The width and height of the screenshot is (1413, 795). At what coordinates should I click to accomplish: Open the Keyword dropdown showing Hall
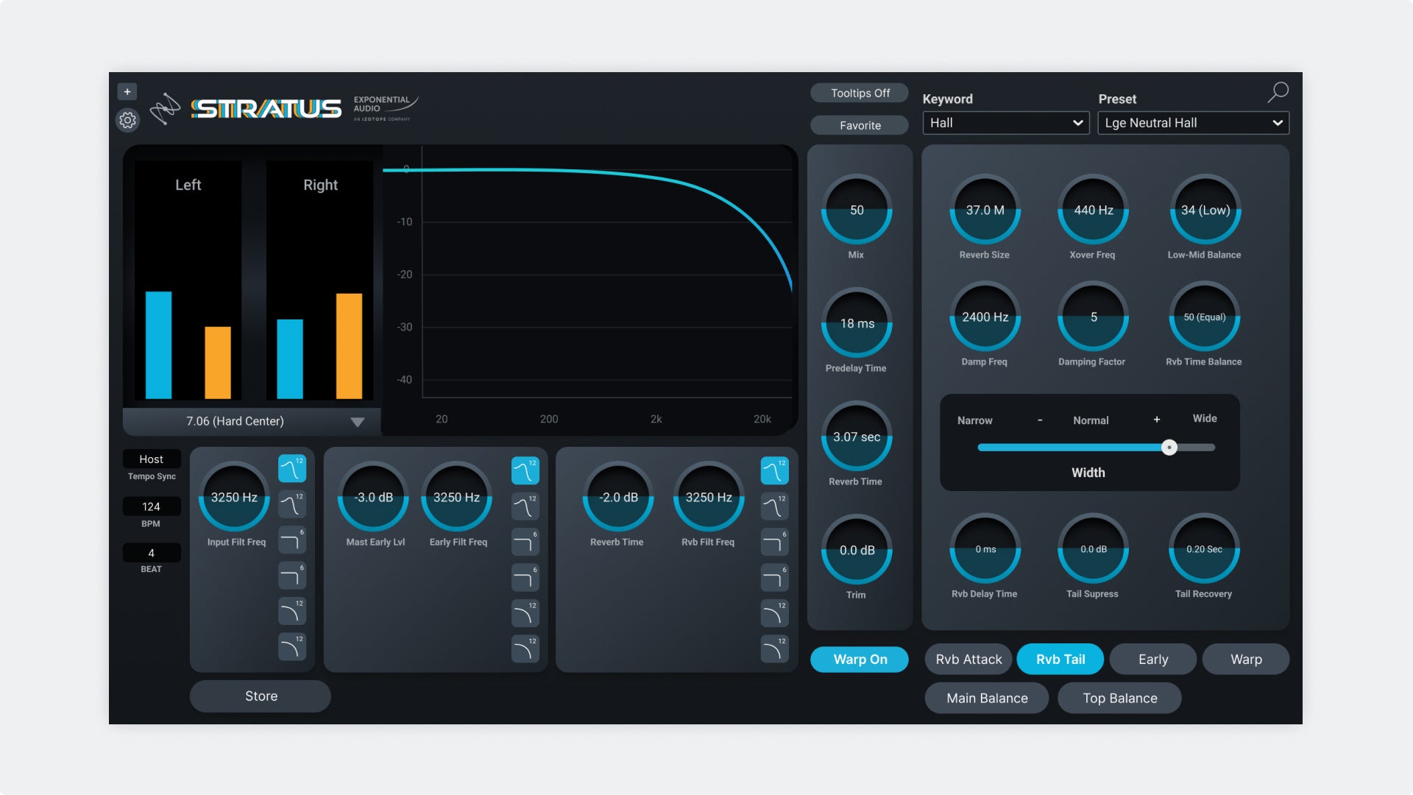tap(1005, 123)
